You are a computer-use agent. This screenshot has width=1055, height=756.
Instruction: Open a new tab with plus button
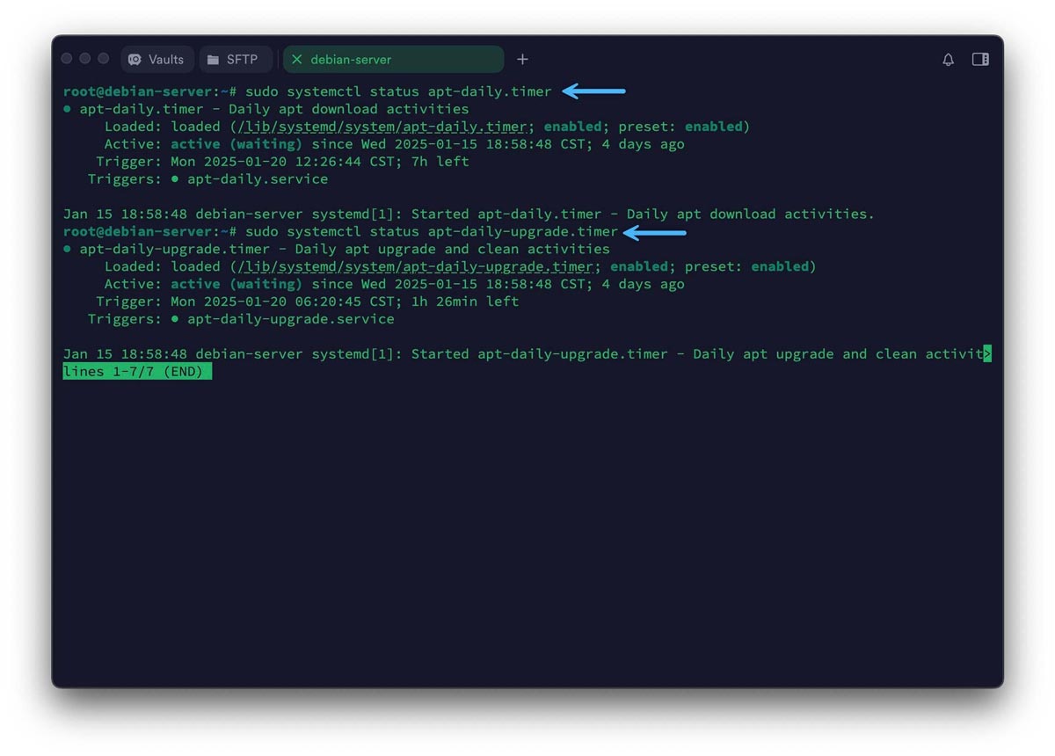click(x=522, y=60)
